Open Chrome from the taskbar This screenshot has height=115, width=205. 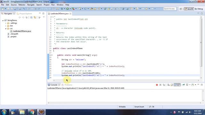[x=32, y=112]
